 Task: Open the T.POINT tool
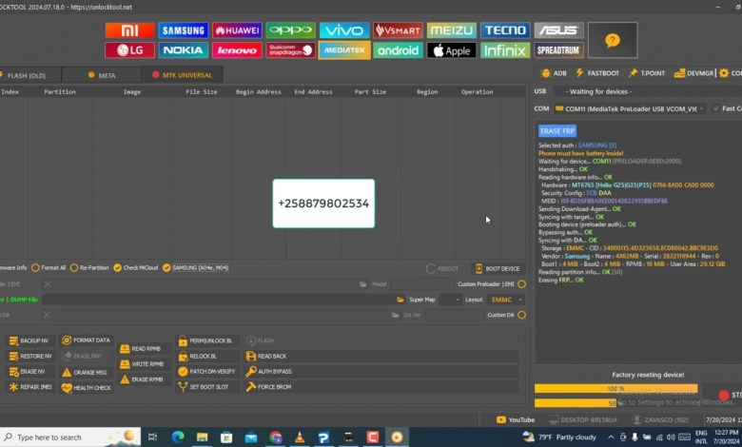click(x=647, y=73)
